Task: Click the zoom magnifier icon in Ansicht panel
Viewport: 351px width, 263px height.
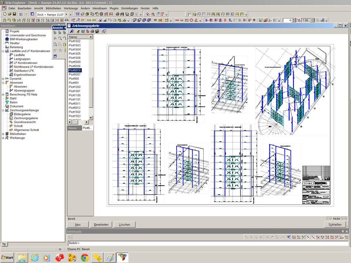Action: 60,38
